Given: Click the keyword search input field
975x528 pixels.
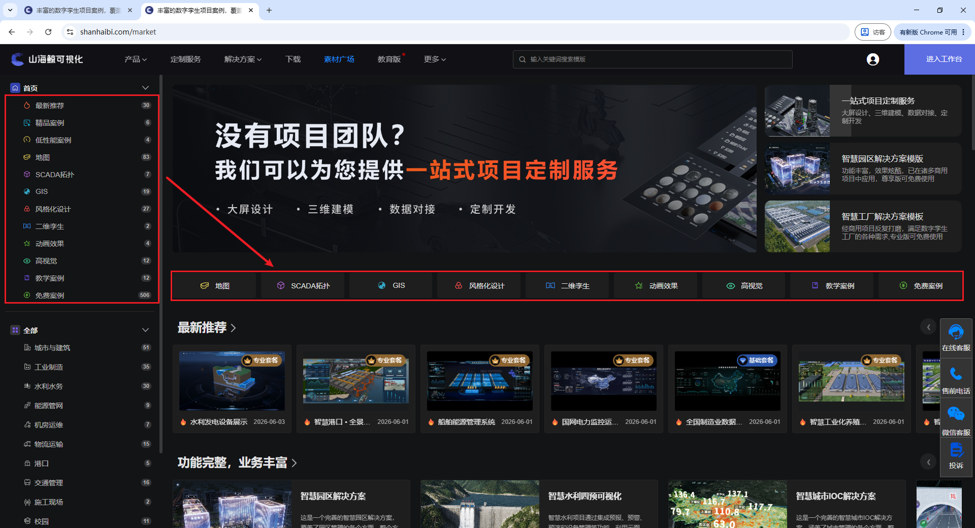Looking at the screenshot, I should coord(653,59).
